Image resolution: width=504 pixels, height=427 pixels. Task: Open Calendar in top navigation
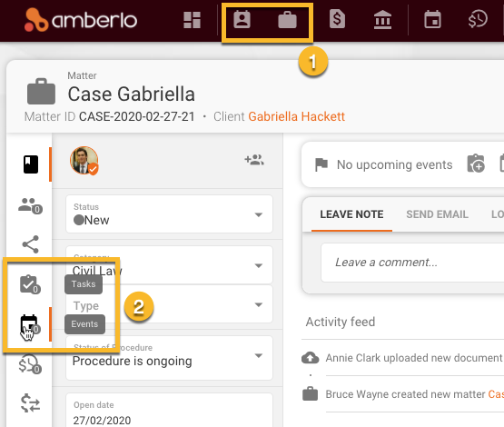click(432, 20)
